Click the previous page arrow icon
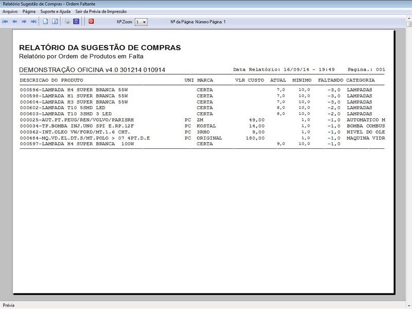Screen dimensions: 412x309 (15, 22)
